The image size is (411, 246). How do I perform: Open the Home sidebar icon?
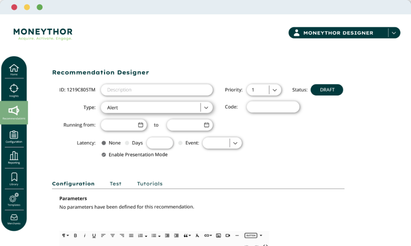(x=14, y=70)
